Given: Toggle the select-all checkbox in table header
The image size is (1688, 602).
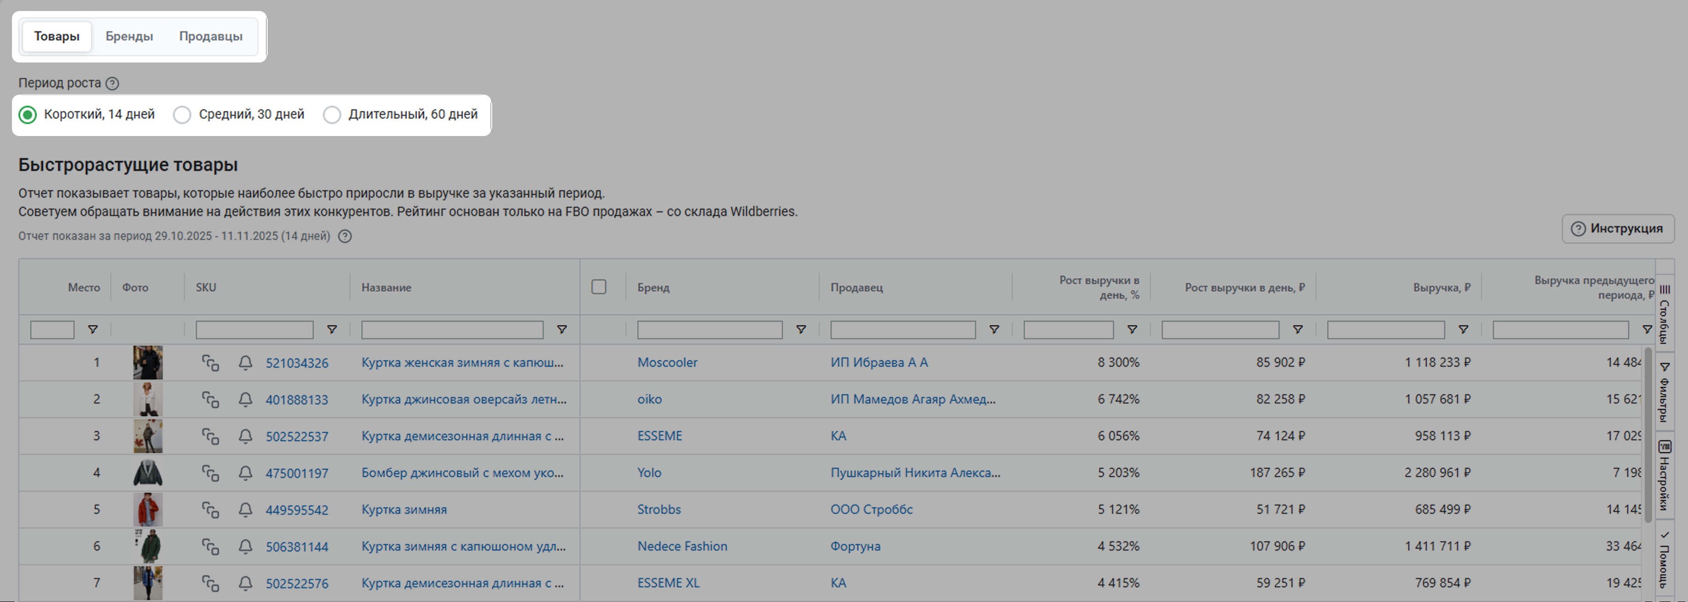Looking at the screenshot, I should (598, 287).
